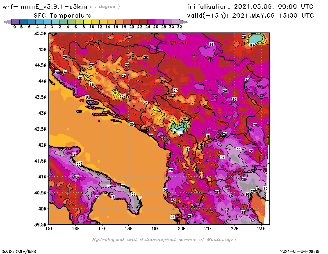Screen dimensions: 328x254
Task: Click the '45.5N' latitude label
Action: click(40, 33)
